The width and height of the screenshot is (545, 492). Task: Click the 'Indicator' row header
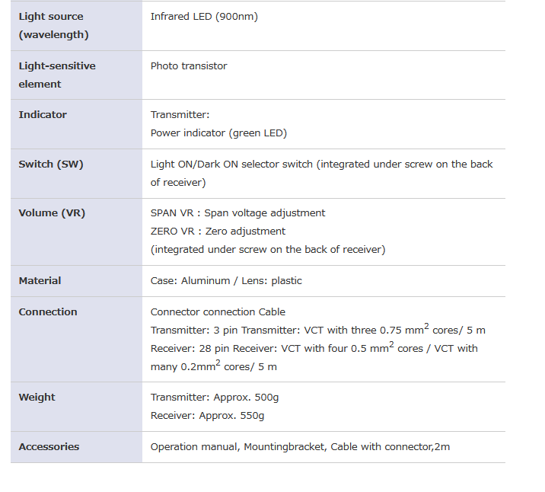pos(43,114)
